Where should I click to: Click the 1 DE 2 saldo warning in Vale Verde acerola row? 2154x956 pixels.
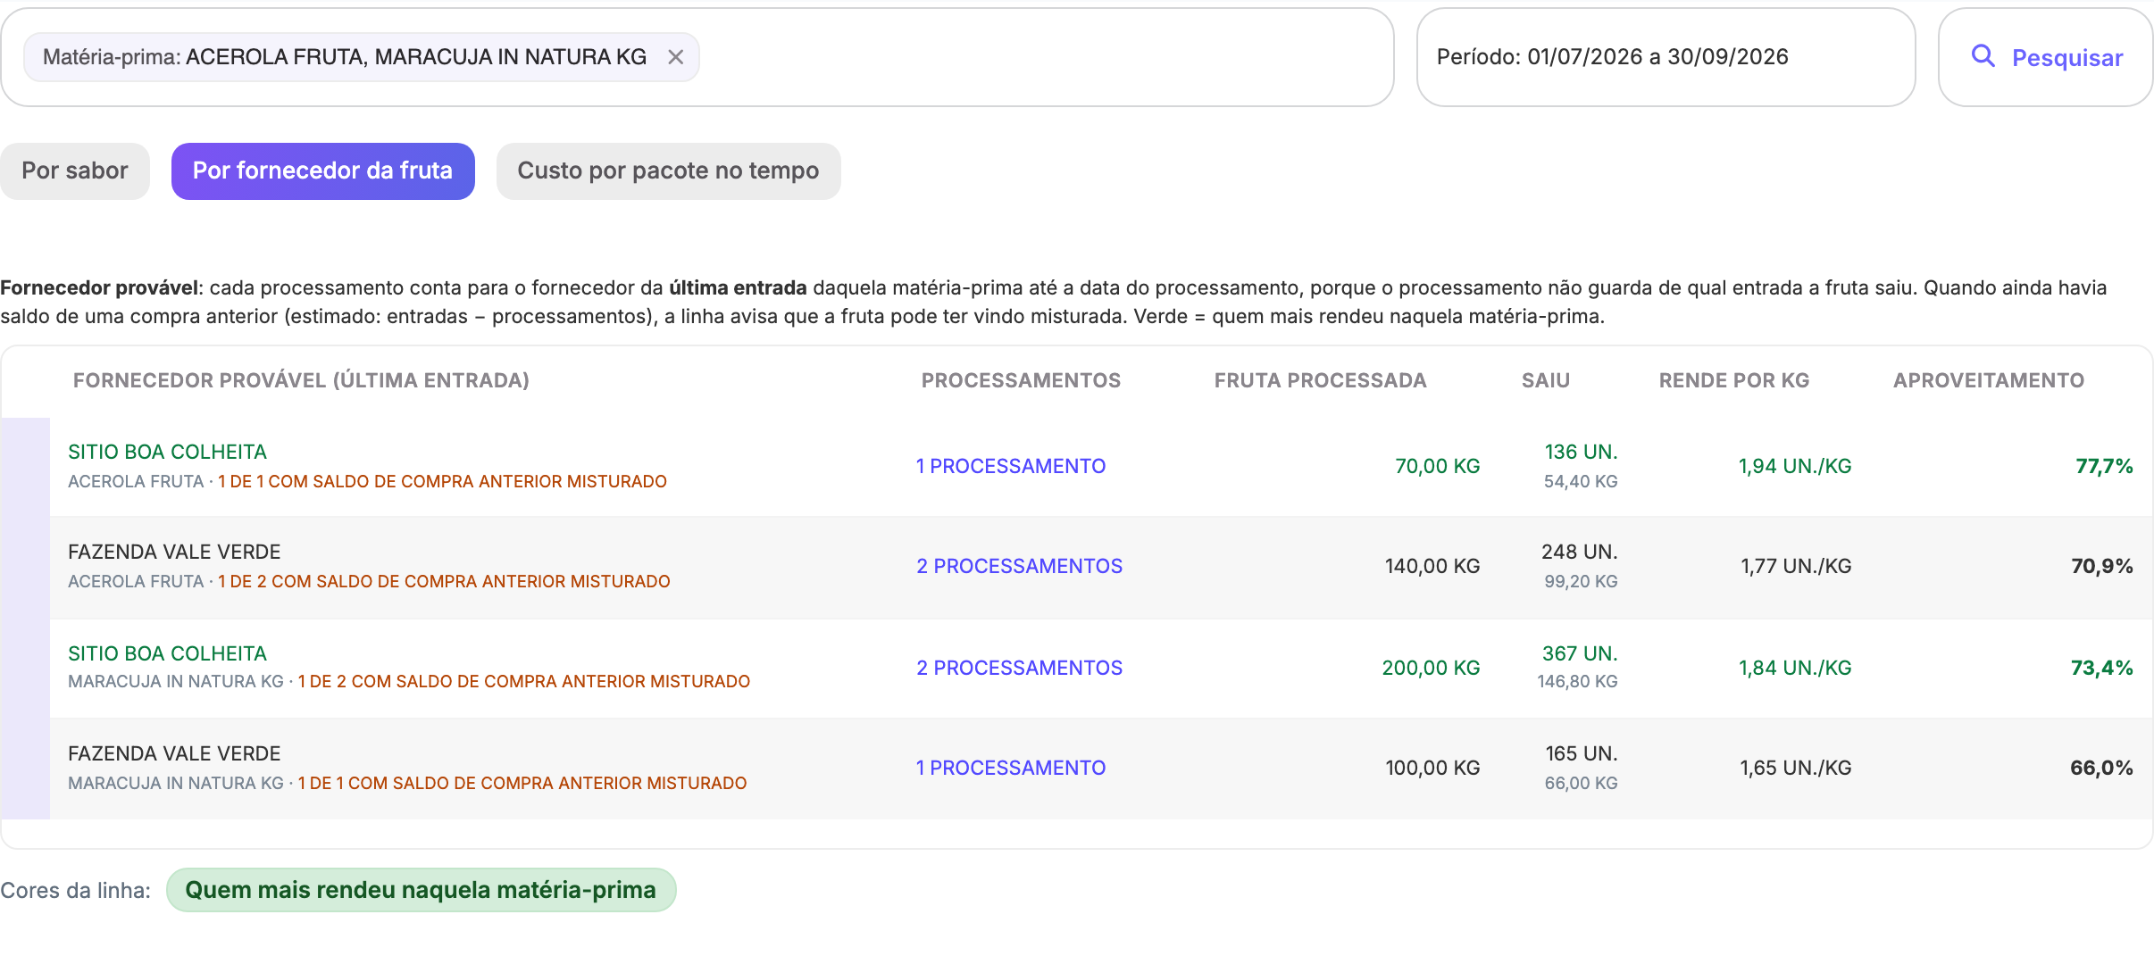444,581
